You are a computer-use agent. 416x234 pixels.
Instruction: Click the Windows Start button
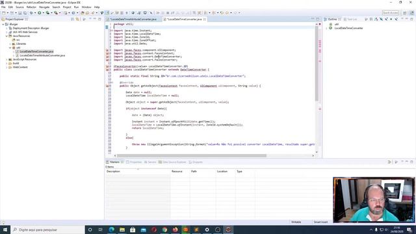point(5,229)
